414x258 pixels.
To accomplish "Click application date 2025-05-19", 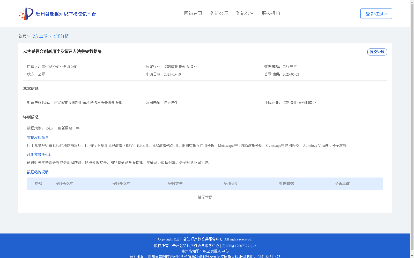I will pos(172,74).
